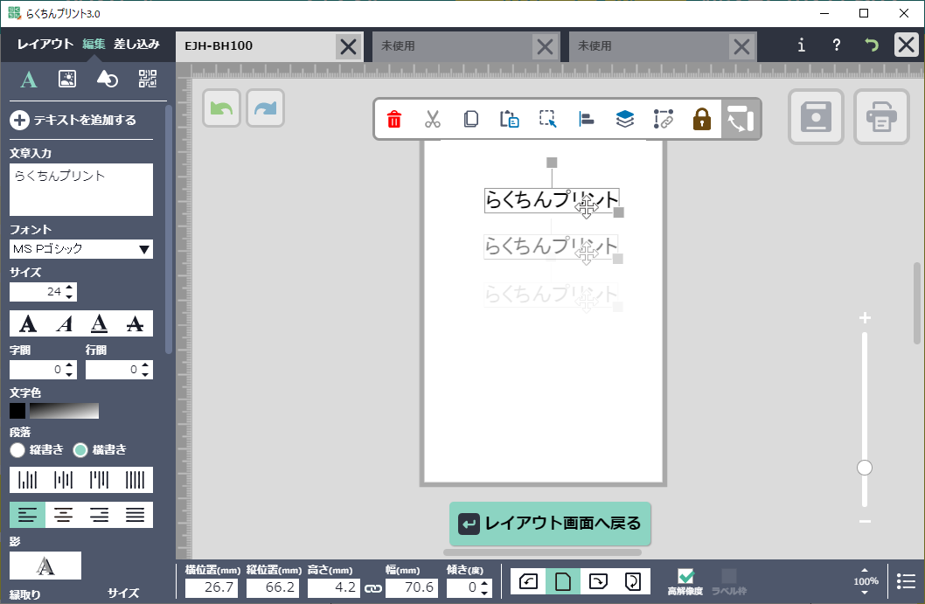Click レイアウト画面へ戻る button
Viewport: 925px width, 604px height.
point(550,524)
